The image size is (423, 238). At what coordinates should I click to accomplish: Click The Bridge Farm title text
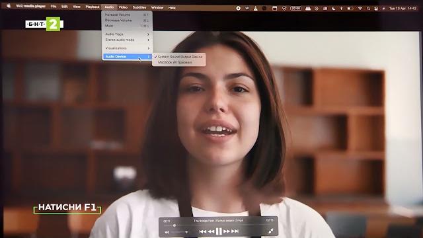[x=219, y=221]
